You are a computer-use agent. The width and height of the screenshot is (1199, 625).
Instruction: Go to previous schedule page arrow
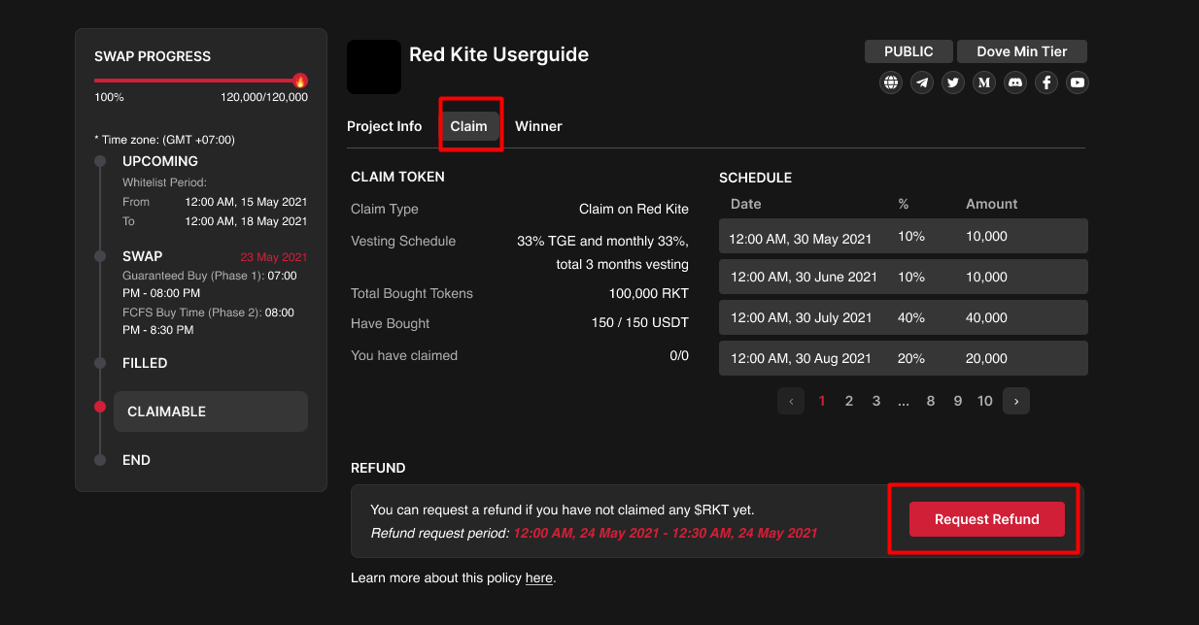791,401
